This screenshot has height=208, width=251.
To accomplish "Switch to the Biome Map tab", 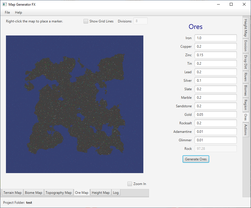I will point(33,193).
